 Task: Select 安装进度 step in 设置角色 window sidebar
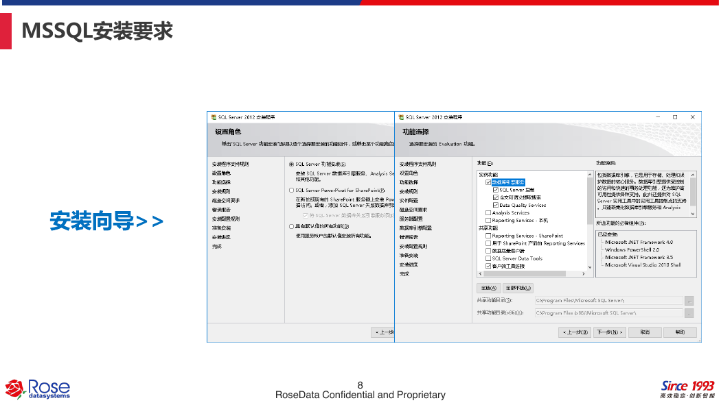click(221, 238)
